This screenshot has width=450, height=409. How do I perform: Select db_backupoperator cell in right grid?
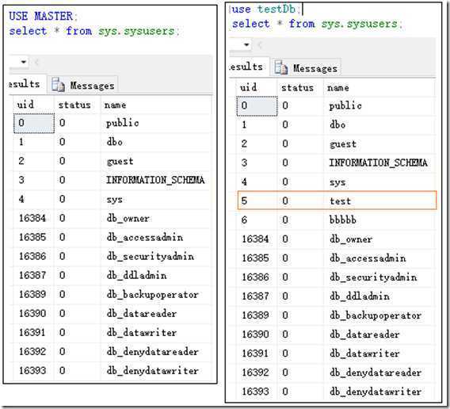point(379,315)
